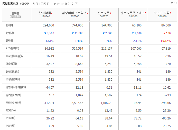Select the 외국인취득률(%) row label
The width and height of the screenshot is (178, 130).
[x=15, y=56]
